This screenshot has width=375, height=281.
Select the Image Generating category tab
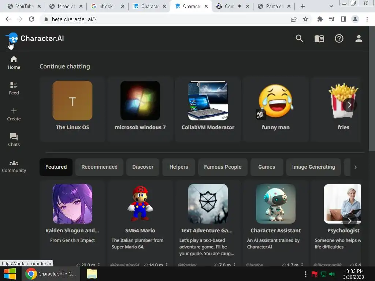313,167
